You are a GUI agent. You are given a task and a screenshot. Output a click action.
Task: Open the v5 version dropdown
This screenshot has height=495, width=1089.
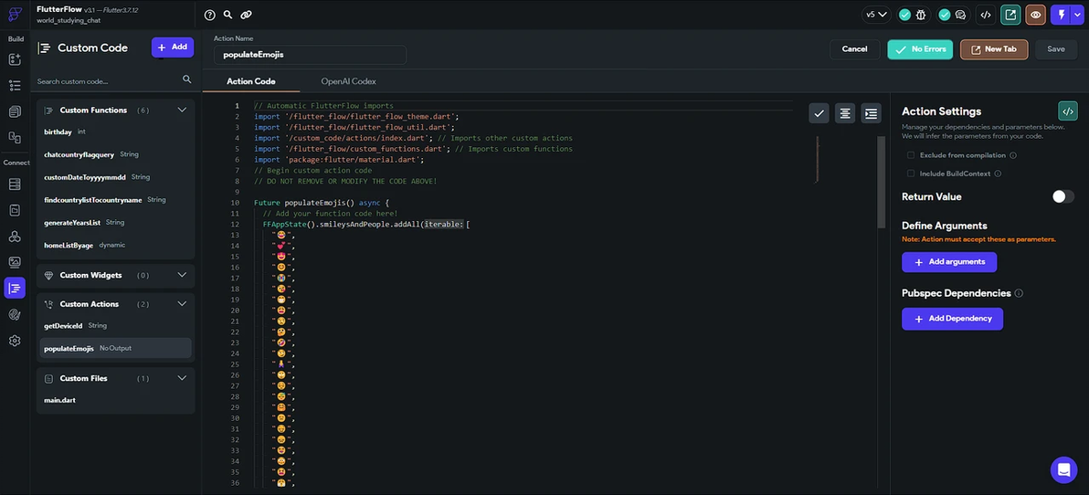[876, 15]
